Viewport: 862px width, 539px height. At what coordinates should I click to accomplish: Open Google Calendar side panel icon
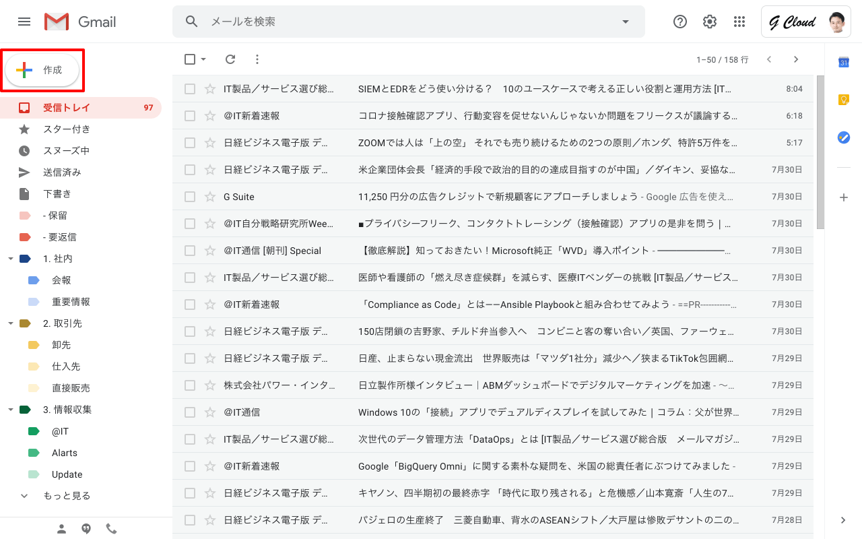(x=843, y=63)
